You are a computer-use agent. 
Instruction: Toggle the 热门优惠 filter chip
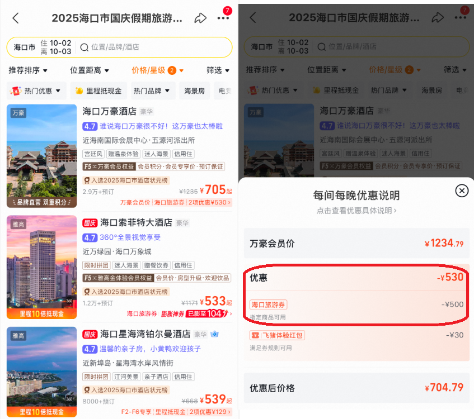pyautogui.click(x=36, y=89)
